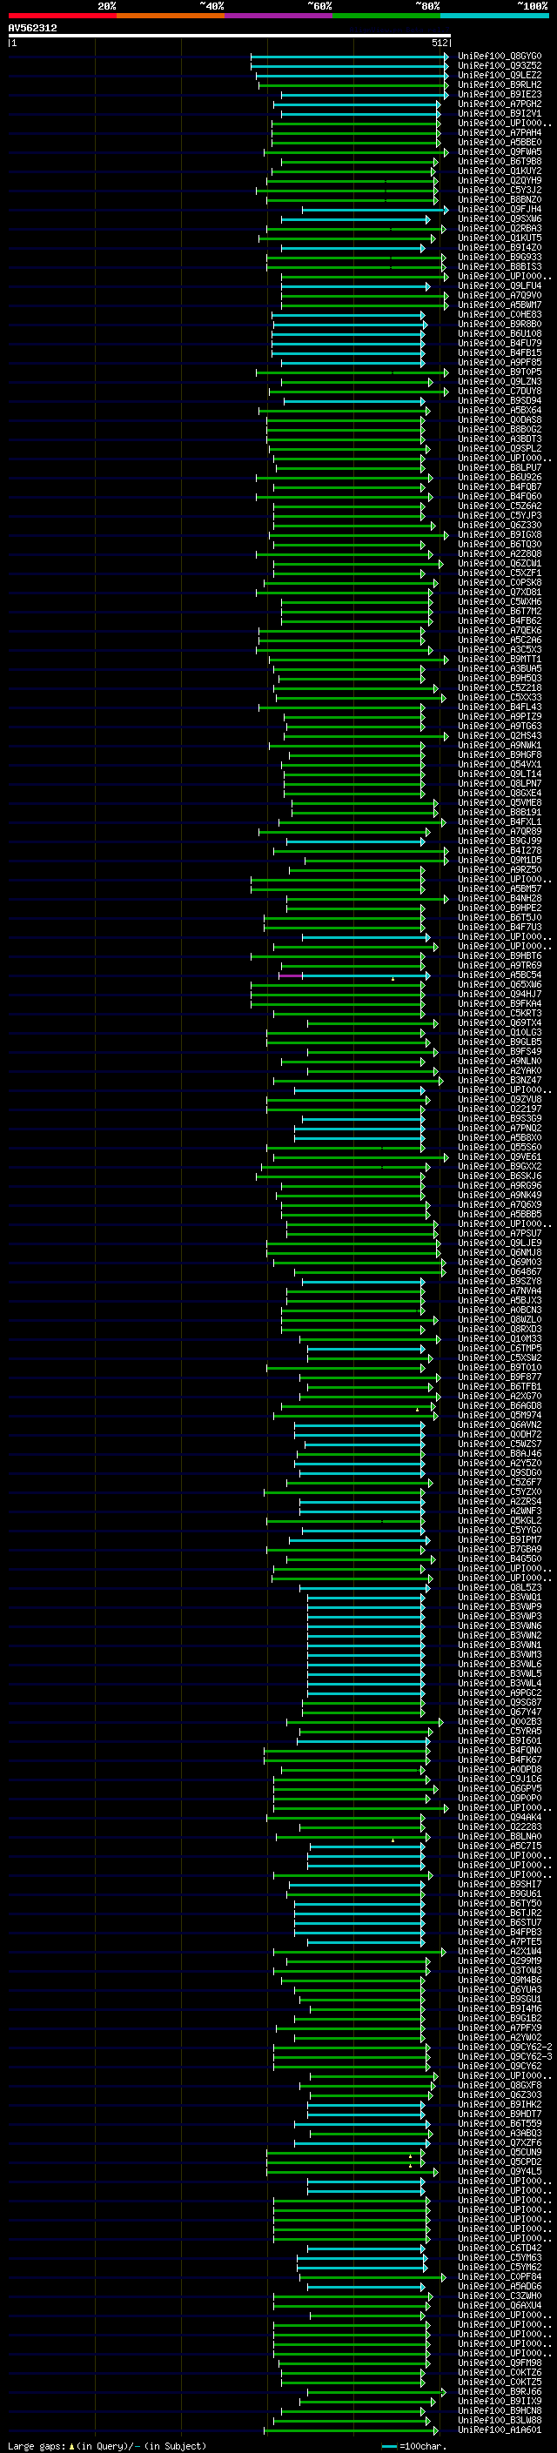This screenshot has height=2453, width=557.
Task: Select hit label UniRef100_Q94HJ7
Action: (500, 994)
